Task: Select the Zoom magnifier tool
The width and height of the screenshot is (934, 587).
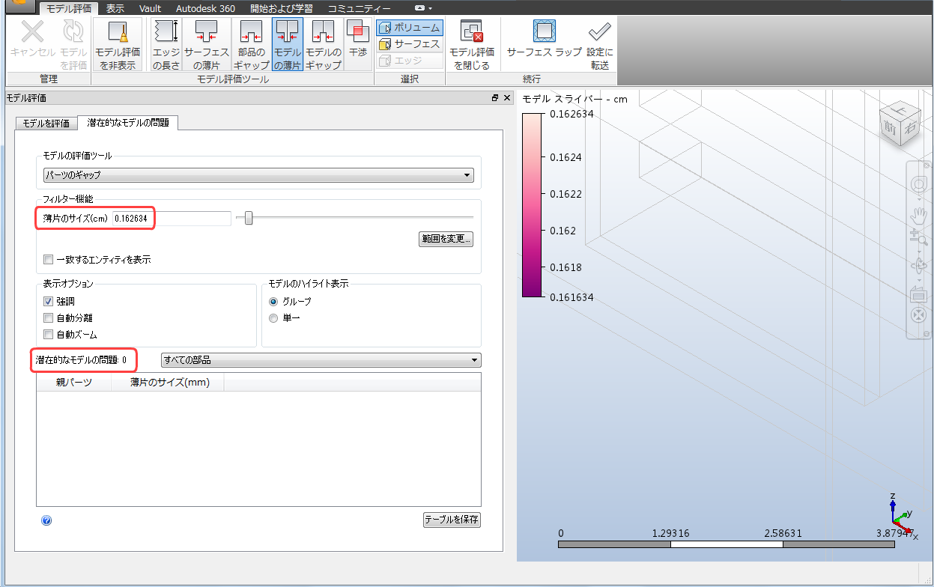Action: (918, 238)
